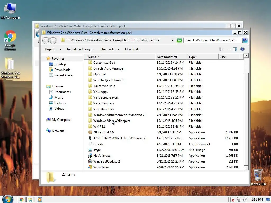
Task: Select the 7tt_setup_4.4.6 application icon
Action: pos(90,132)
